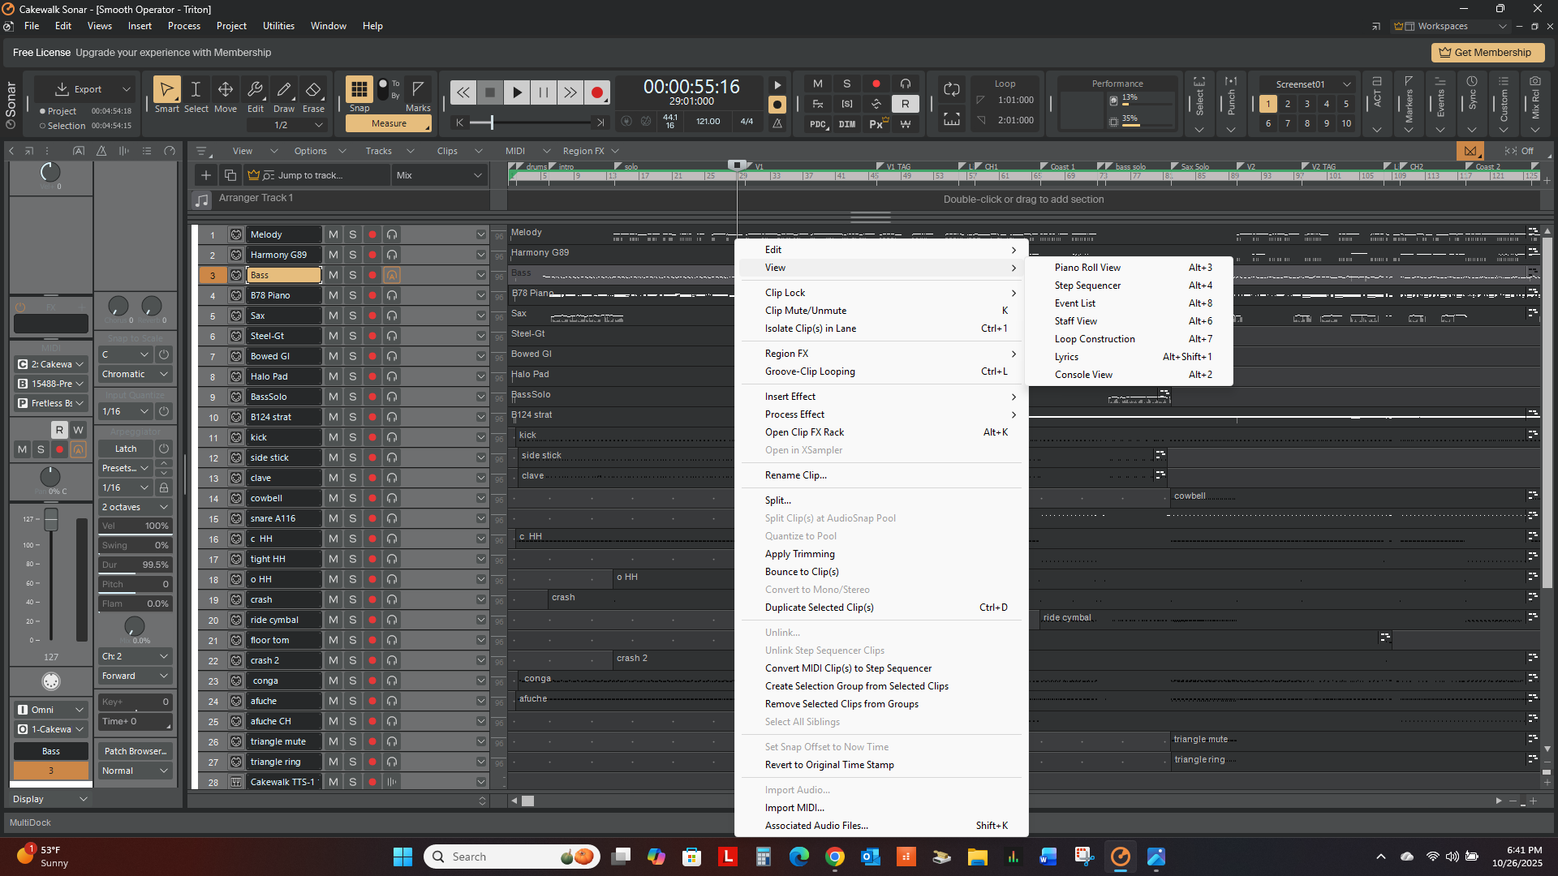Mute the Melody track
The image size is (1558, 876).
pos(333,234)
